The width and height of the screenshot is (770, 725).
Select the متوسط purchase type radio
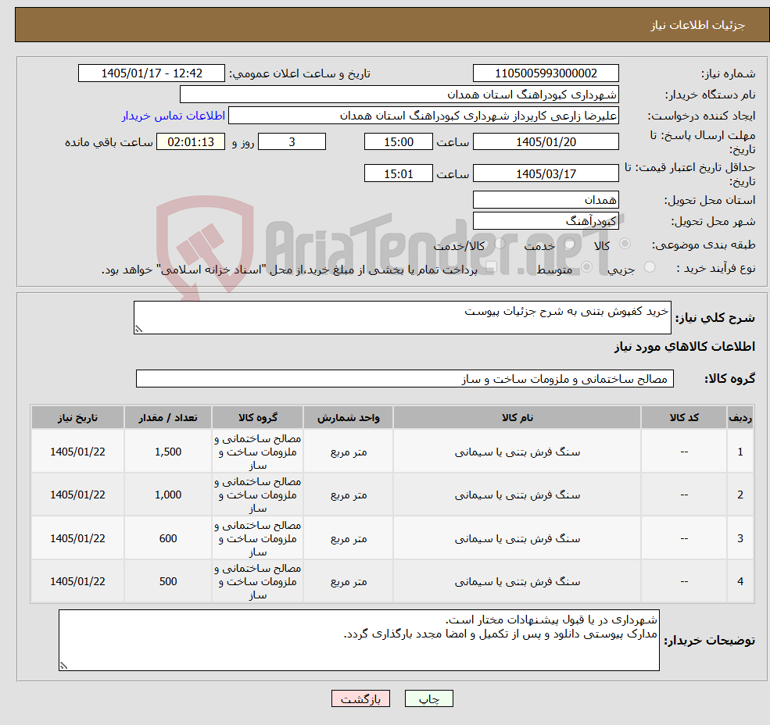pyautogui.click(x=586, y=267)
